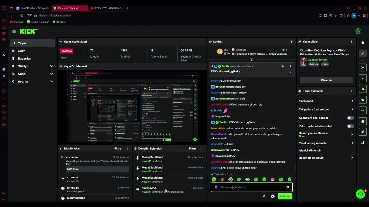Click İzleyici Yönlendir action
The image size is (369, 207).
coord(310,150)
